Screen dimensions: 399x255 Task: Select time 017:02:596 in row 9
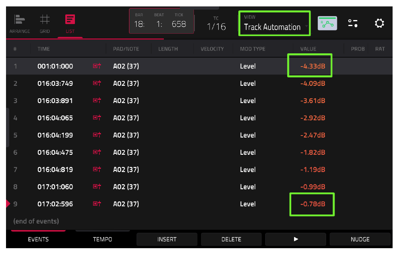(x=55, y=204)
